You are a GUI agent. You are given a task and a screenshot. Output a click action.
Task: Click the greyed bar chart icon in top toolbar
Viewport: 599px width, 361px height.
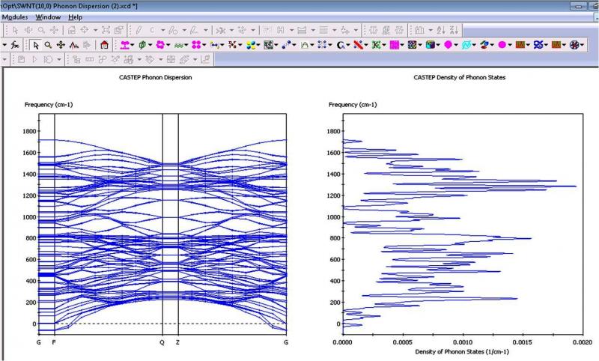[x=419, y=30]
